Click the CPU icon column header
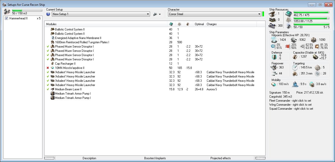The height and width of the screenshot is (162, 335). click(x=171, y=24)
